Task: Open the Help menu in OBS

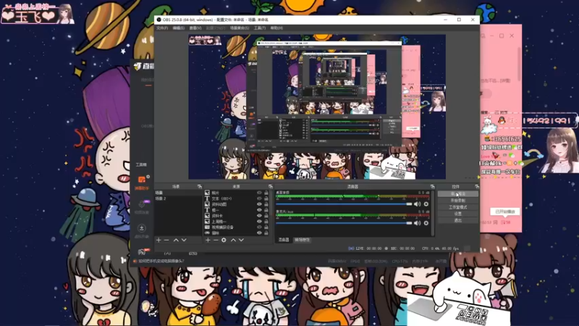Action: (276, 28)
